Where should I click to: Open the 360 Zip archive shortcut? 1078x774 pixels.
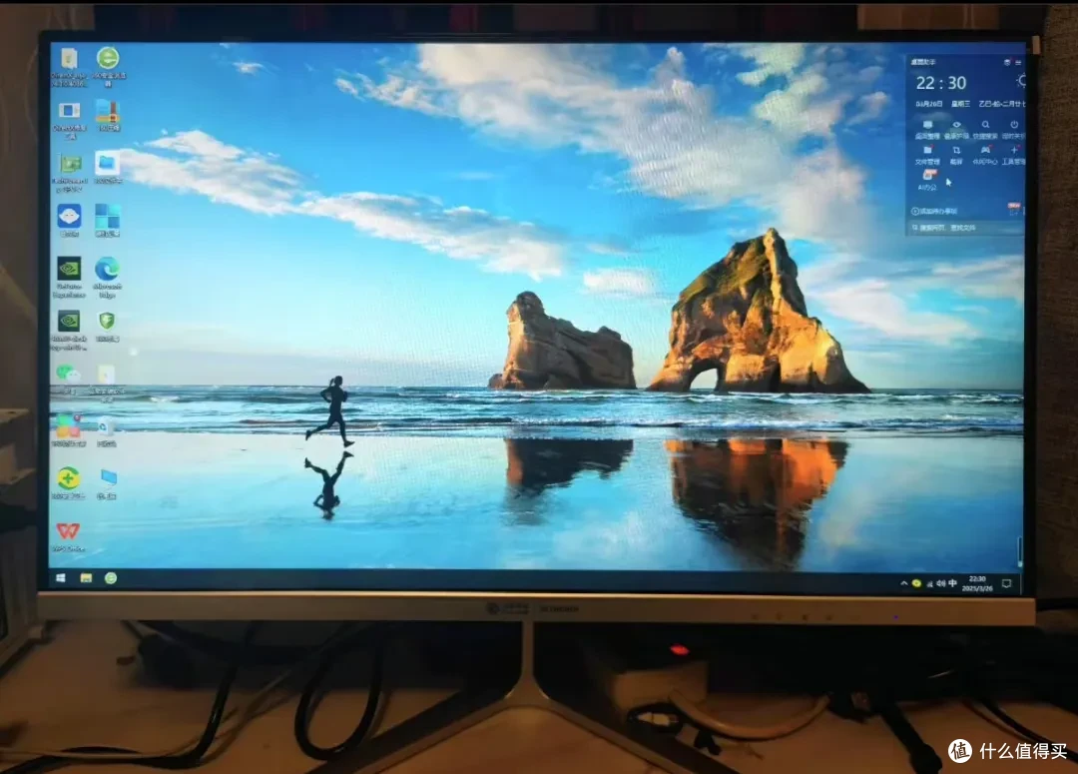tap(108, 116)
